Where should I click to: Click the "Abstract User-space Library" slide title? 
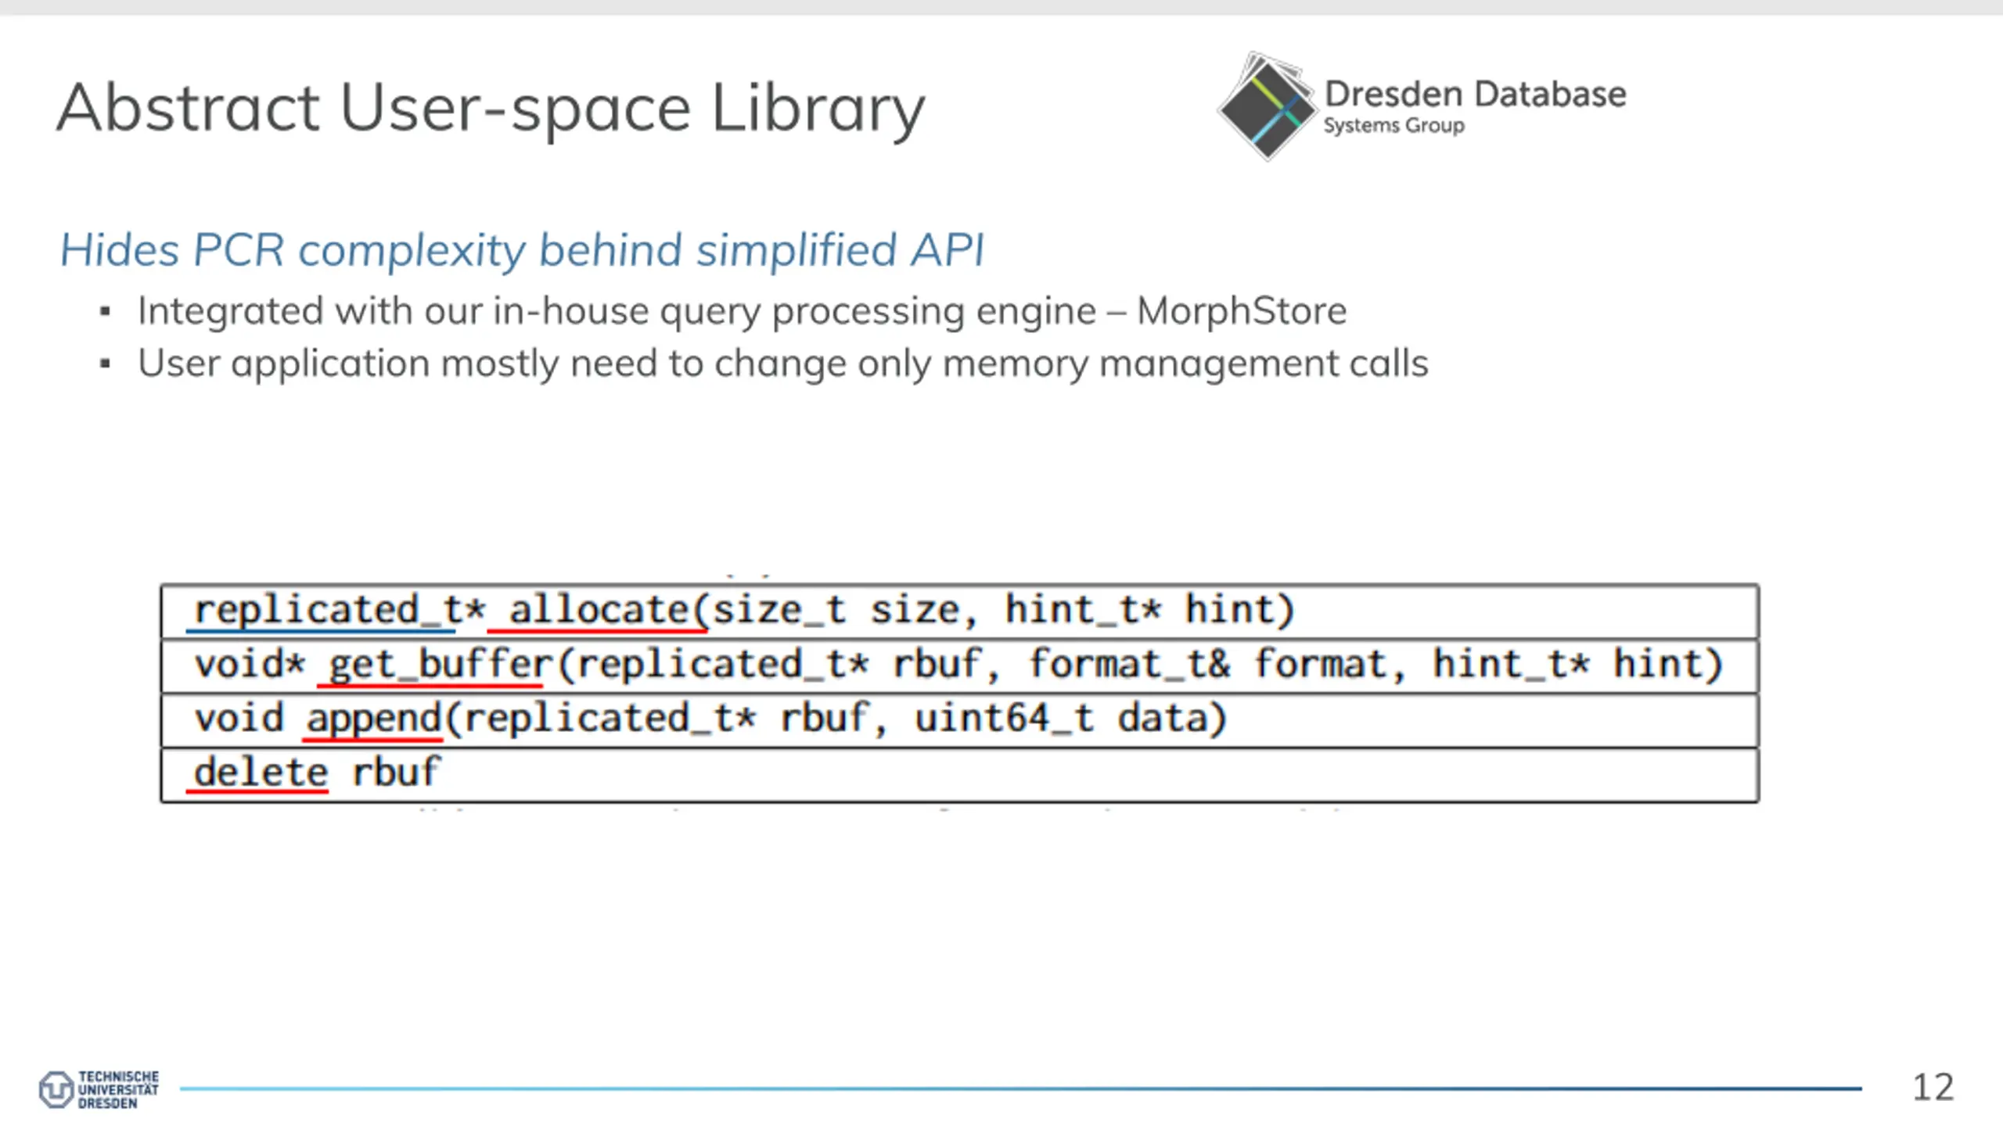point(491,109)
